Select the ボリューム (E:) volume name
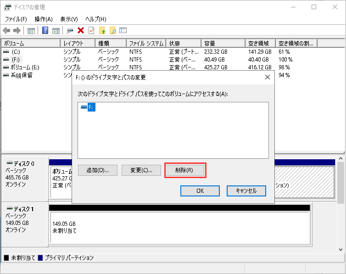The image size is (346, 274). 25,67
